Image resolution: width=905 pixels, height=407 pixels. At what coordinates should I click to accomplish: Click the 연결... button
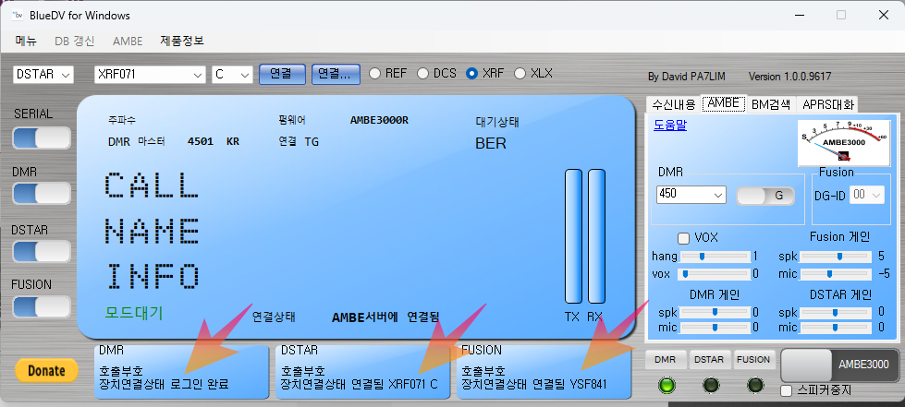click(336, 74)
